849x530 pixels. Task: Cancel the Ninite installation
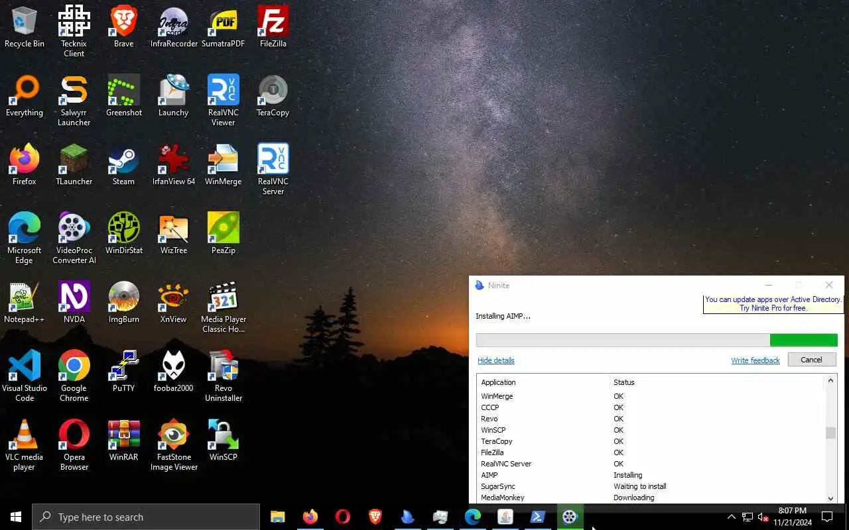click(x=811, y=360)
